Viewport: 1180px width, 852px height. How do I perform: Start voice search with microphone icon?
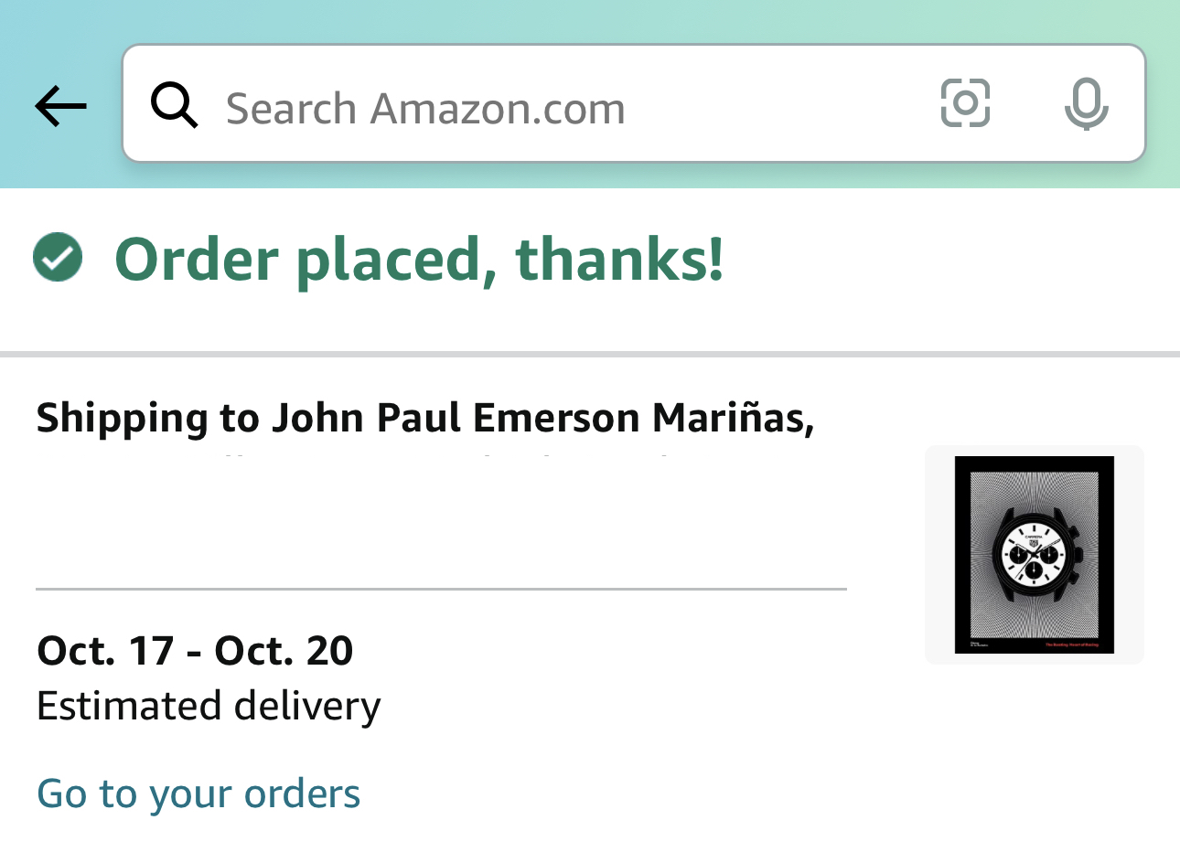(1086, 104)
